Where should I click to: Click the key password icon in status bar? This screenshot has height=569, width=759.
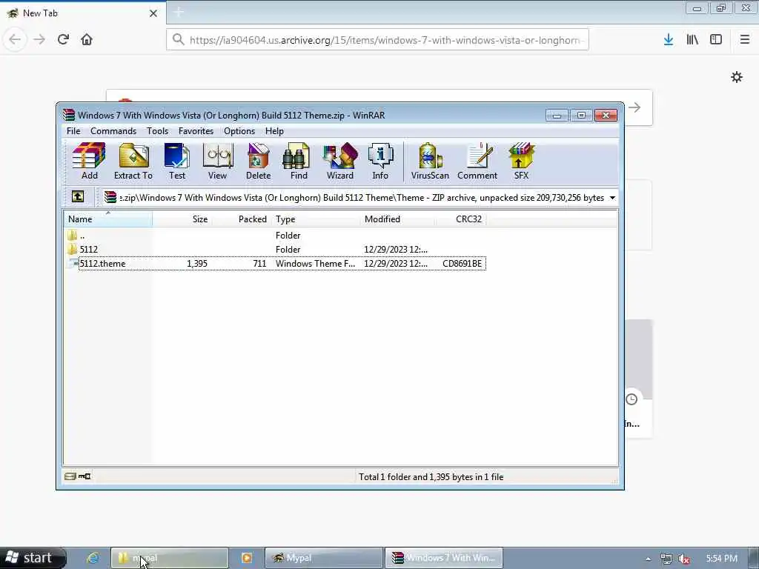84,476
